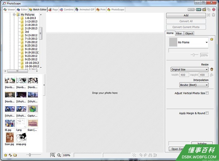Click the MENU icon in top toolbar
The width and height of the screenshot is (219, 161).
click(191, 10)
